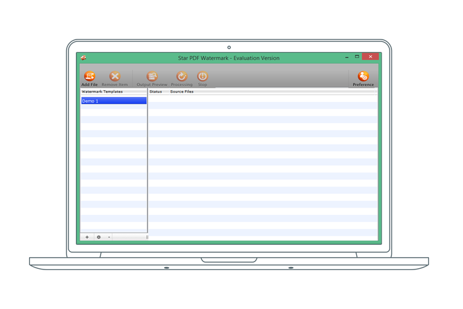The height and width of the screenshot is (309, 463).
Task: Expand the dropdown arrow beside the gear
Action: pos(109,237)
